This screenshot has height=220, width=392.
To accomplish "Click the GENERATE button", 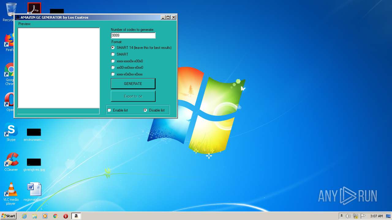I will click(133, 84).
